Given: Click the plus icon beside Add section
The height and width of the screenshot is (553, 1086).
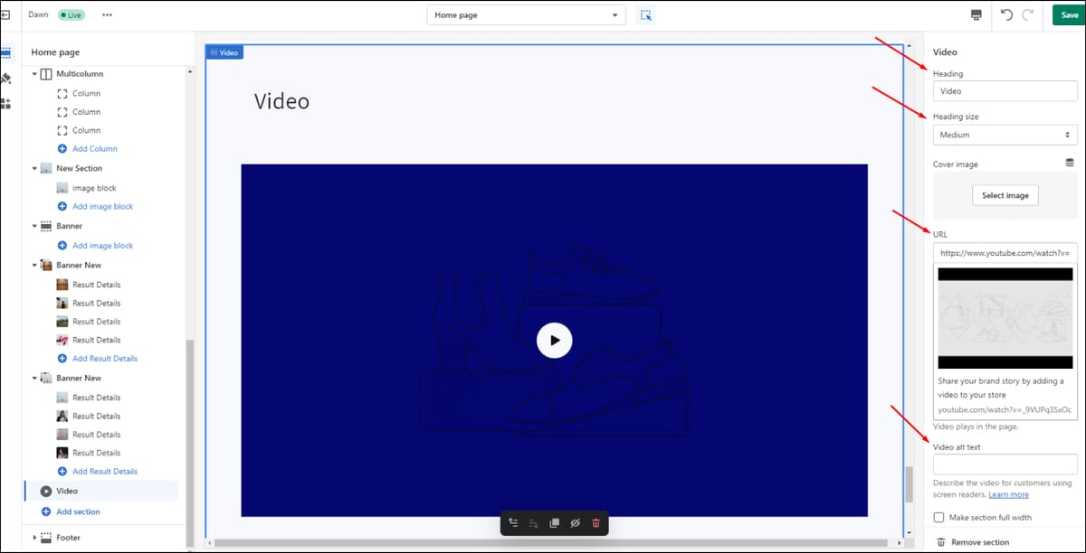Looking at the screenshot, I should (46, 511).
